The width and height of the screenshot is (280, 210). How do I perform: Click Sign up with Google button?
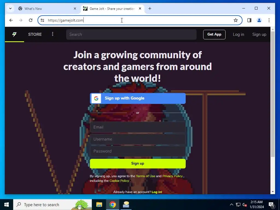(138, 98)
